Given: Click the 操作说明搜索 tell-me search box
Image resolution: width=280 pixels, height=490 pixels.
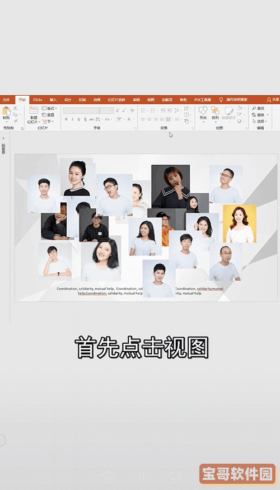Looking at the screenshot, I should pos(236,100).
